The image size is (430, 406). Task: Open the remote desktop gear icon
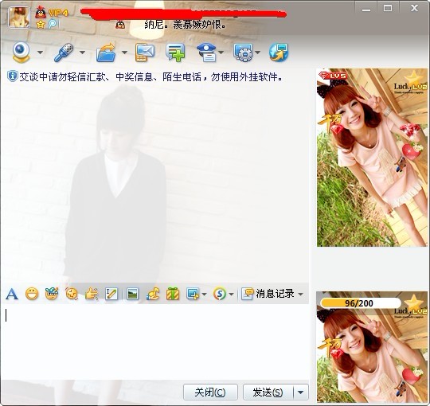coord(243,52)
